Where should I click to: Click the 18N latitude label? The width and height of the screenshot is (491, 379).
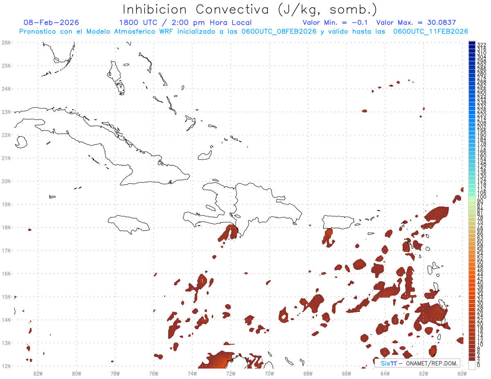tap(6, 227)
